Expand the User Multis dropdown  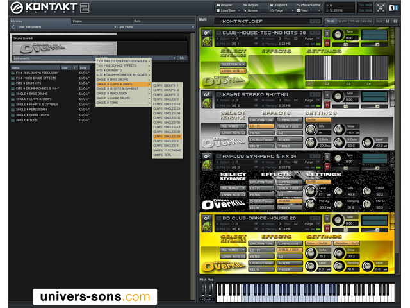pos(193,27)
